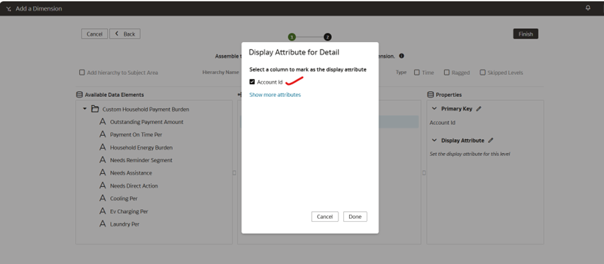Check the Skipped Levels checkbox
Image resolution: width=604 pixels, height=264 pixels.
(x=482, y=72)
